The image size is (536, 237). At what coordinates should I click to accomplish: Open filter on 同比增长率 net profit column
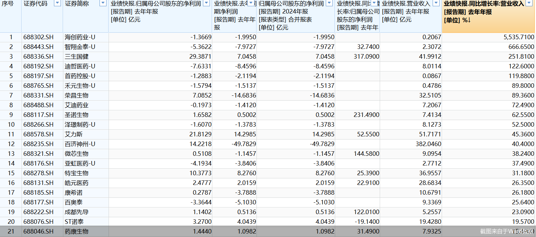tap(375, 3)
